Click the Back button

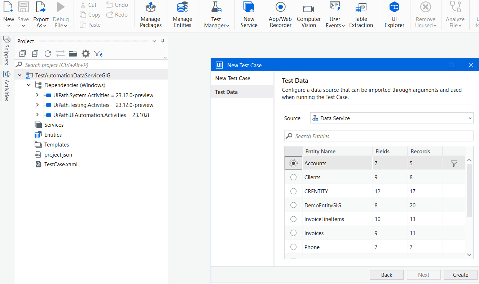pos(387,275)
